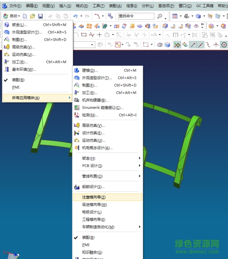Open the 插入(S) menu
This screenshot has width=228, height=259.
click(65, 6)
